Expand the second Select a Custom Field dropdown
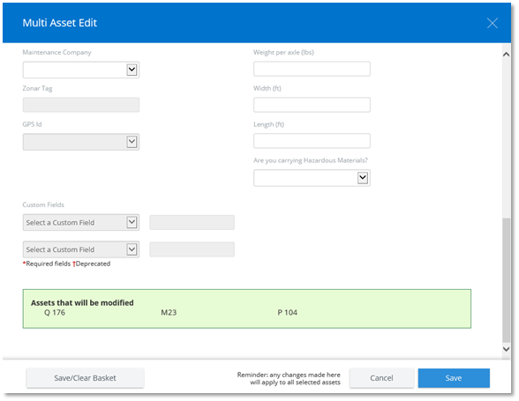 click(x=81, y=249)
